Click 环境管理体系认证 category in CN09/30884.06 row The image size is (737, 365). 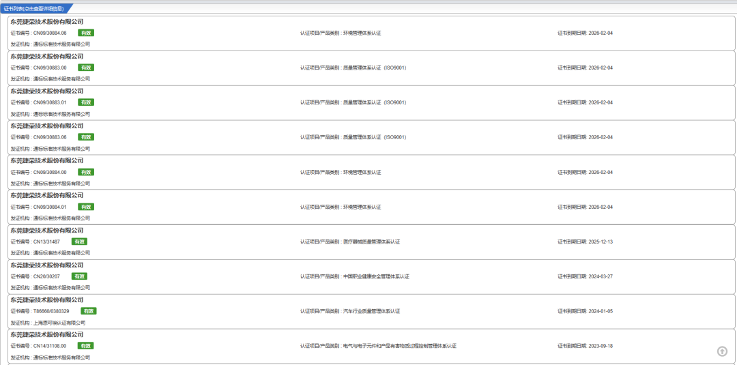362,33
